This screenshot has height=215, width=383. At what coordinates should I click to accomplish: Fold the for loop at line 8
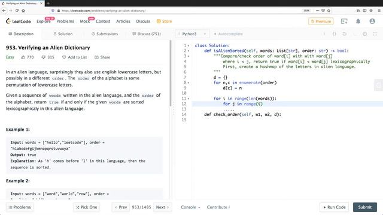click(x=189, y=82)
